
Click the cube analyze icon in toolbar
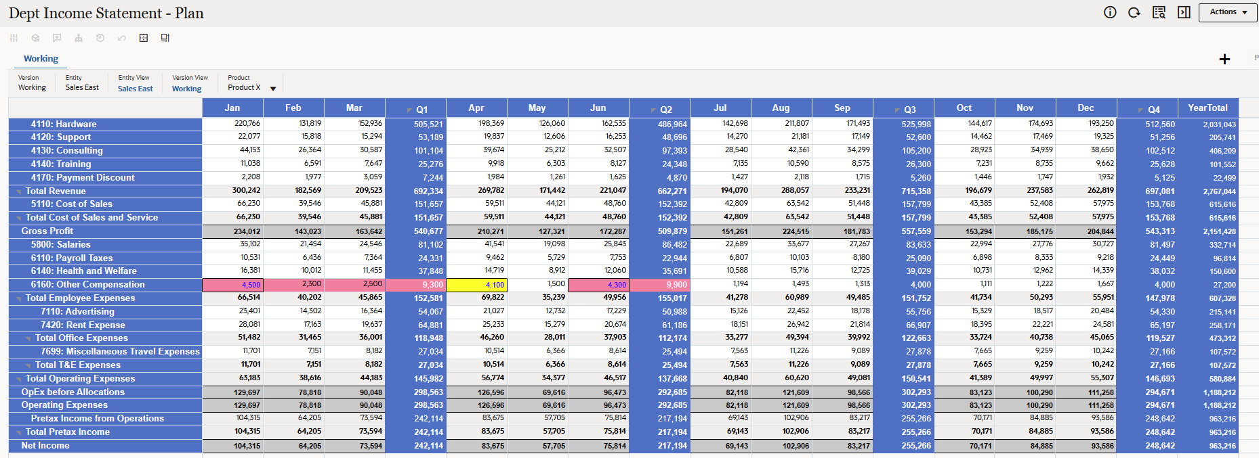point(35,38)
